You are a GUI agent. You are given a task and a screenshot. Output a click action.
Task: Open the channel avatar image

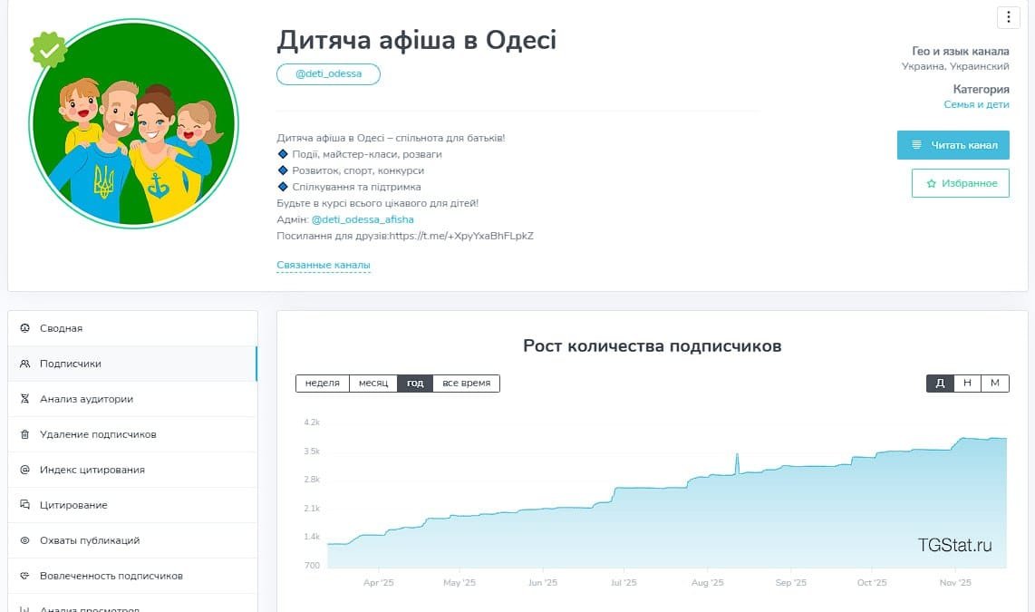[x=133, y=121]
